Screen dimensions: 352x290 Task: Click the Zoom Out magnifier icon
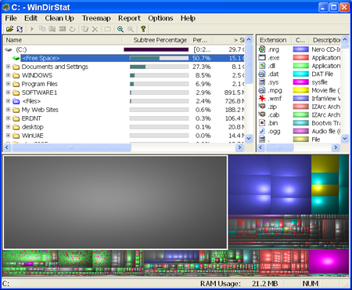pyautogui.click(x=131, y=29)
